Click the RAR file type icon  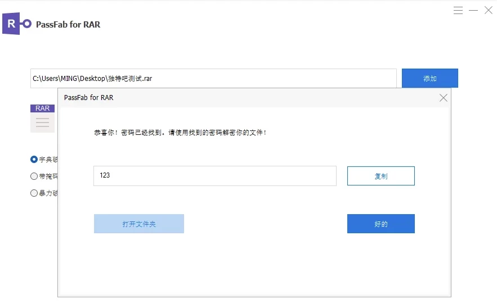(x=42, y=119)
